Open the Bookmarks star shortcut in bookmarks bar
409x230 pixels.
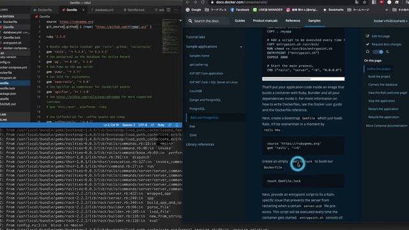pyautogui.click(x=333, y=10)
